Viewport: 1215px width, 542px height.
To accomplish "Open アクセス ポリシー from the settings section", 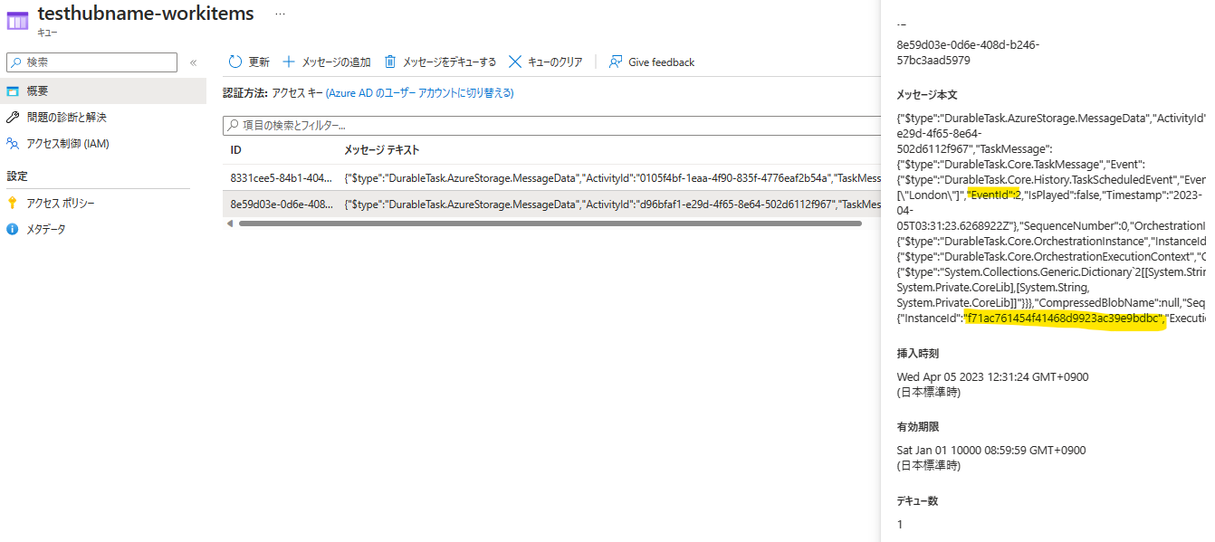I will (61, 202).
